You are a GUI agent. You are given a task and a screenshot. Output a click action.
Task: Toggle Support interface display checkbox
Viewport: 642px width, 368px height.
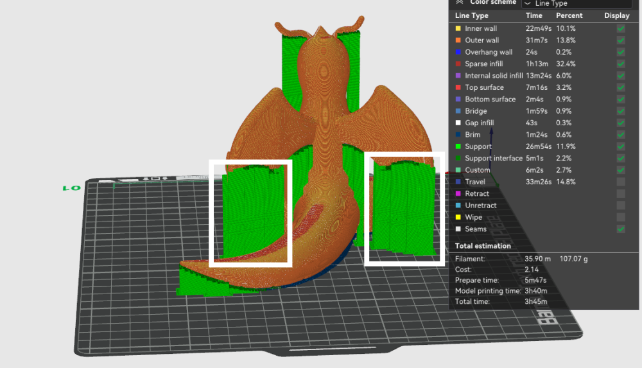[x=621, y=158]
